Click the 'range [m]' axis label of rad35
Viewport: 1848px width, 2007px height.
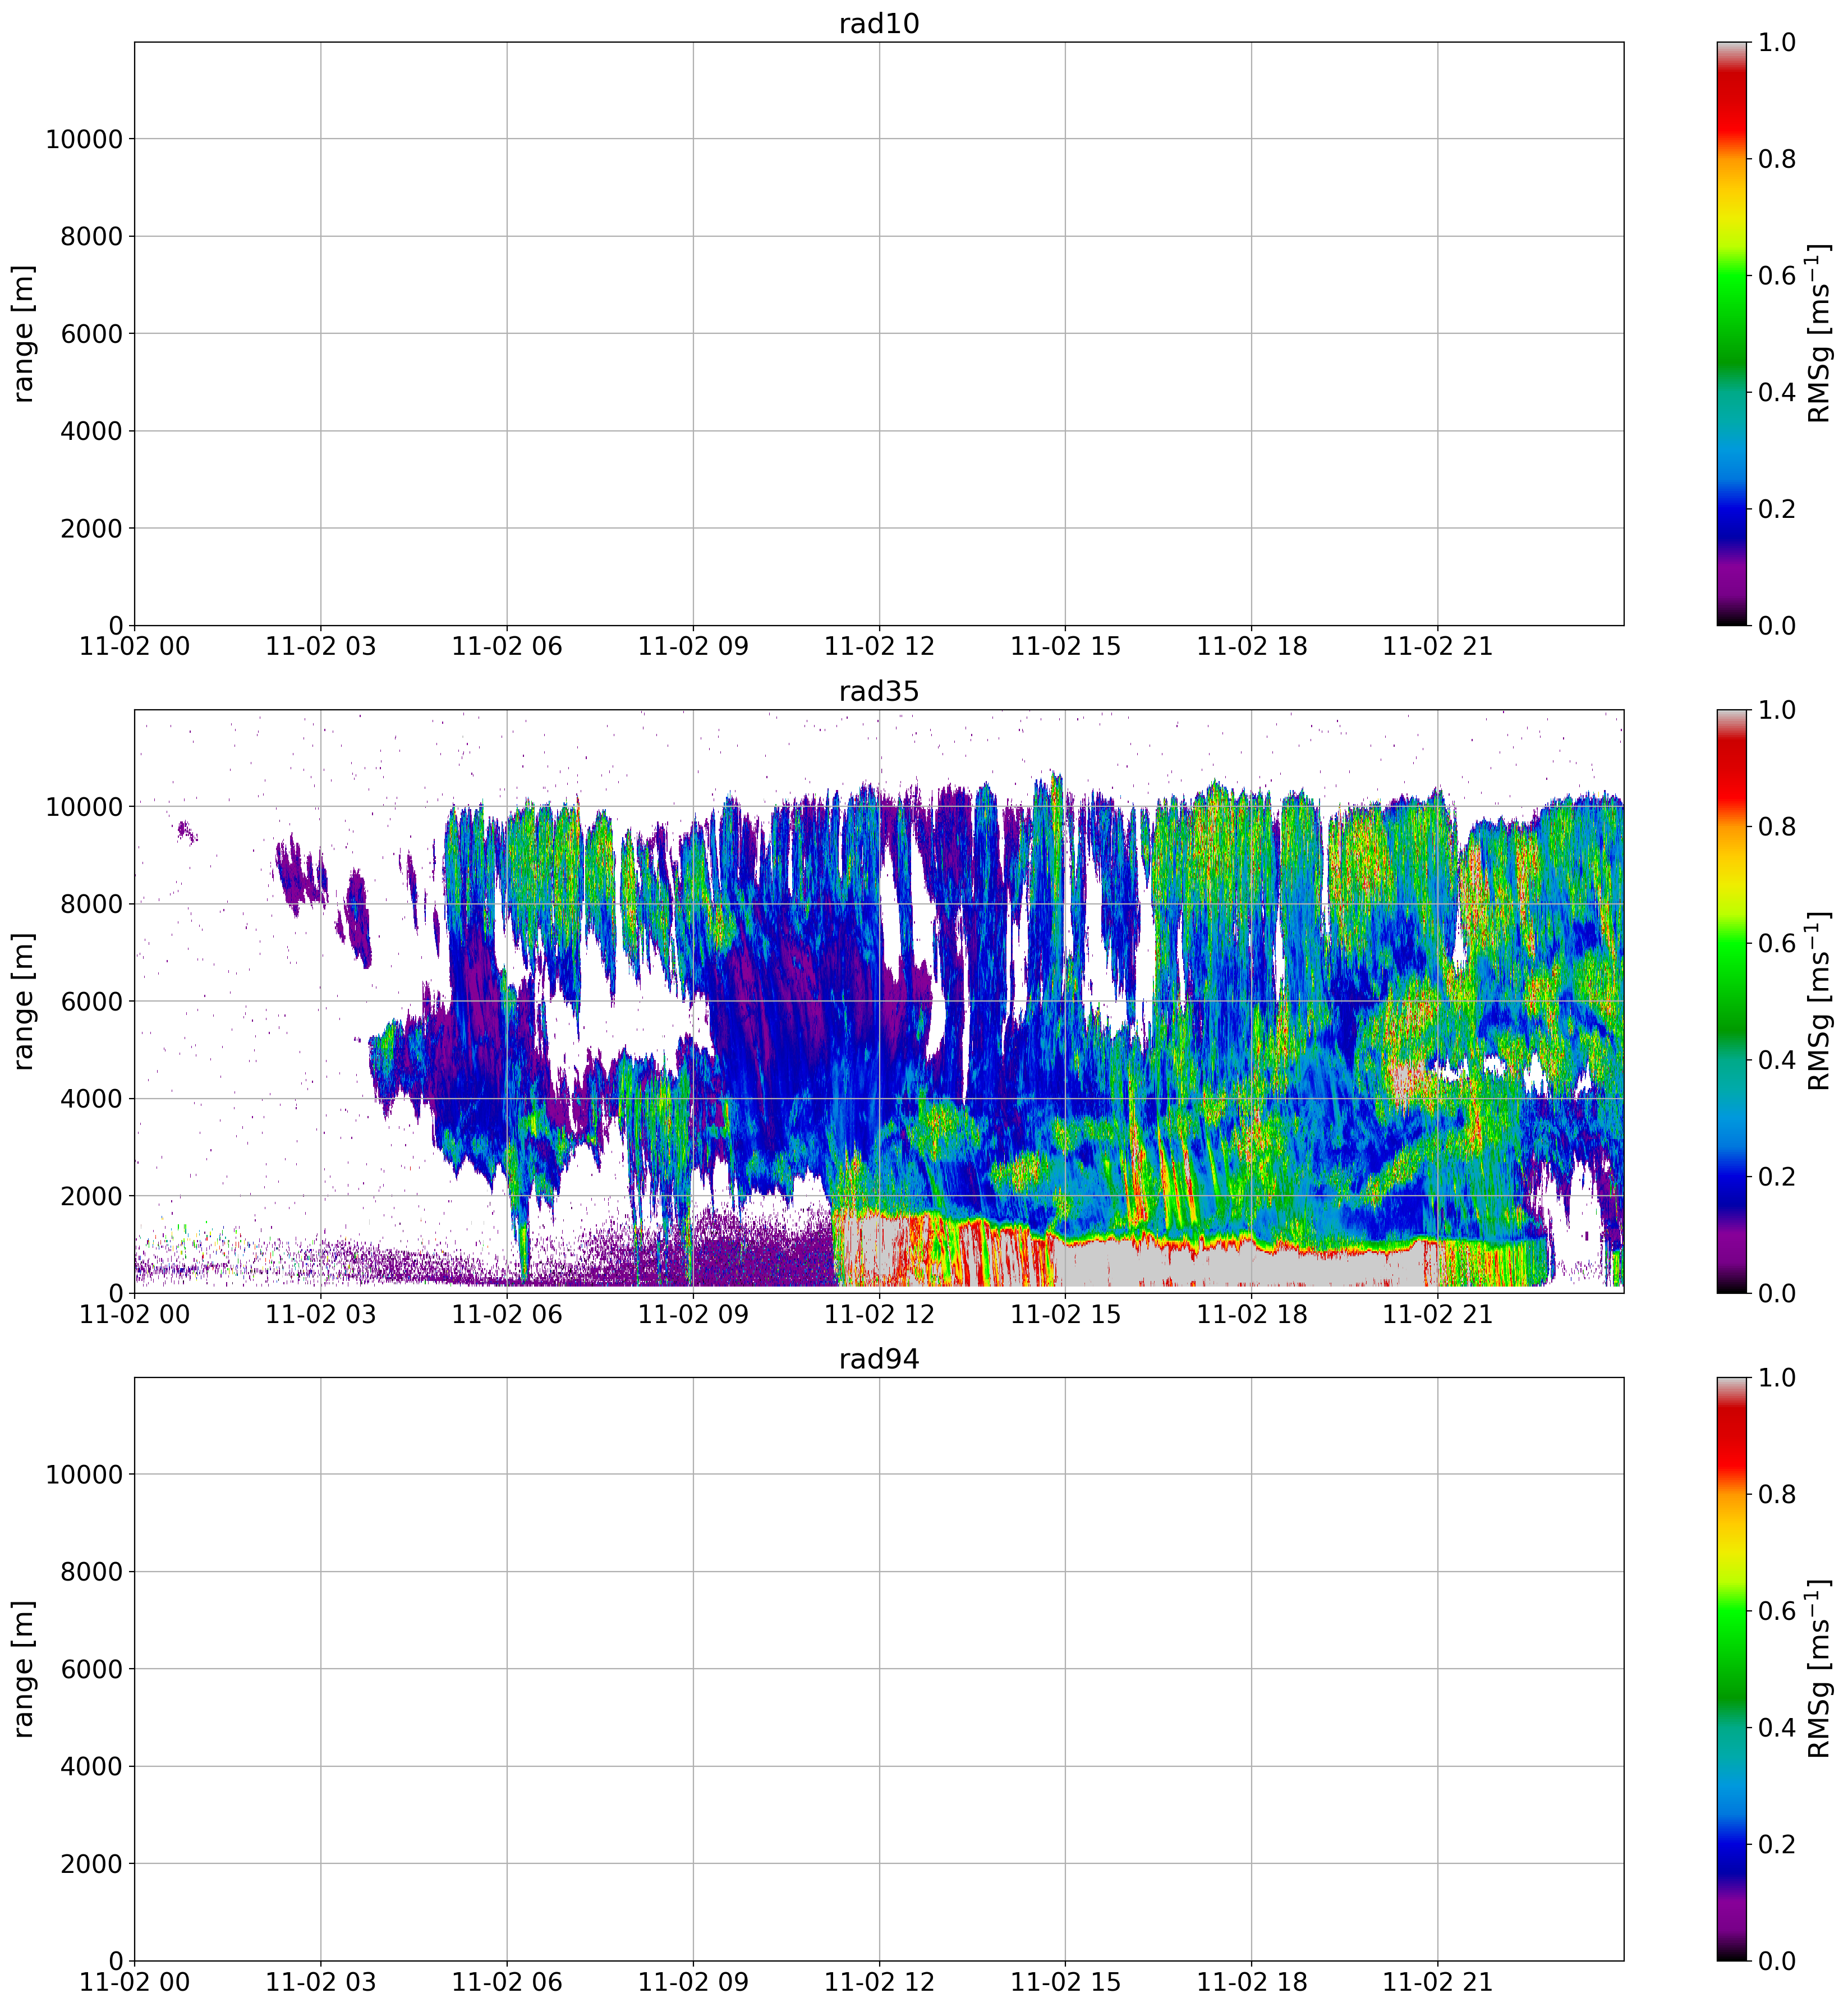pos(23,1002)
